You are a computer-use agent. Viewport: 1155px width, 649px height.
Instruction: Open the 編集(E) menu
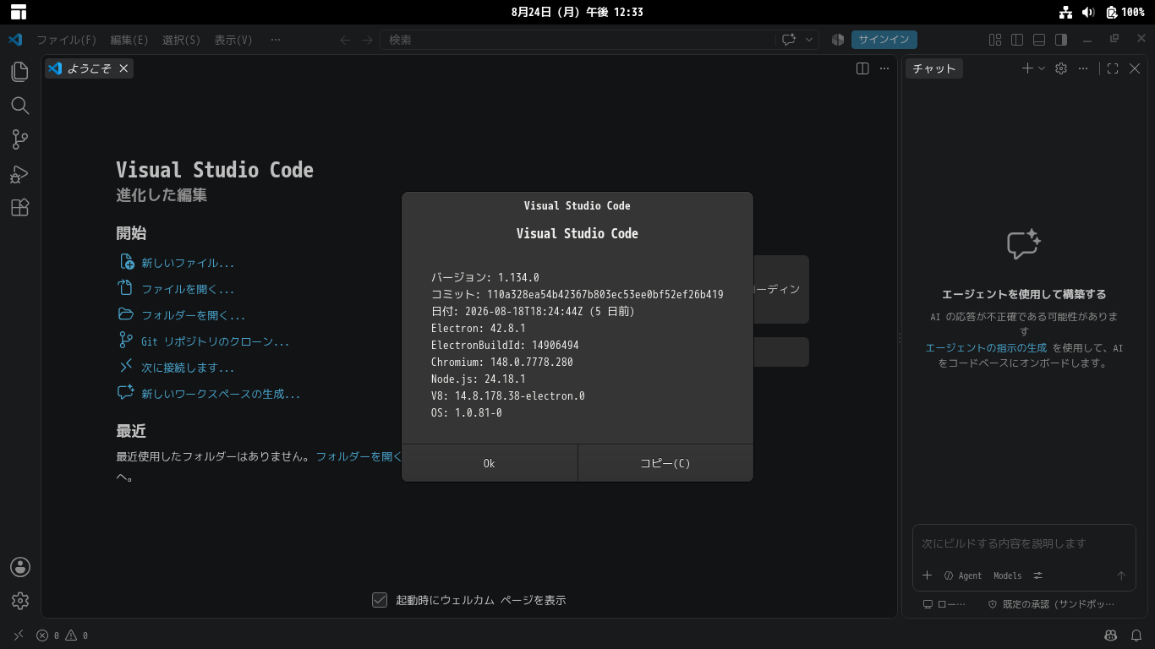coord(129,40)
